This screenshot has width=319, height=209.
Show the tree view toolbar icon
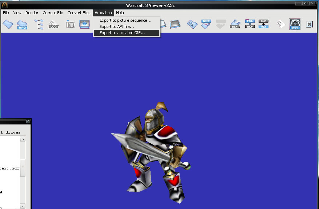(x=39, y=24)
